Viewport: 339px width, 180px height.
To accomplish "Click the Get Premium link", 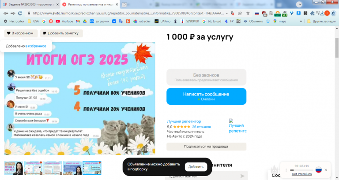I will (x=301, y=174).
